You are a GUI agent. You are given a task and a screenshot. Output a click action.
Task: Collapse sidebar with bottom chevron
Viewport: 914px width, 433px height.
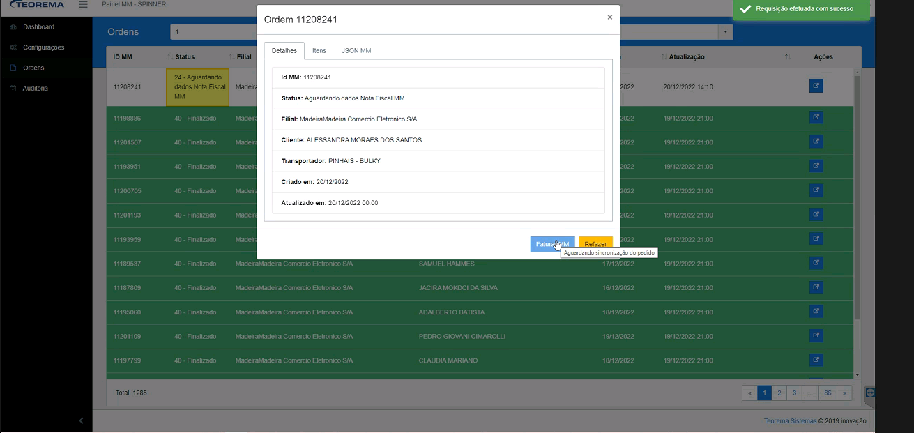81,420
